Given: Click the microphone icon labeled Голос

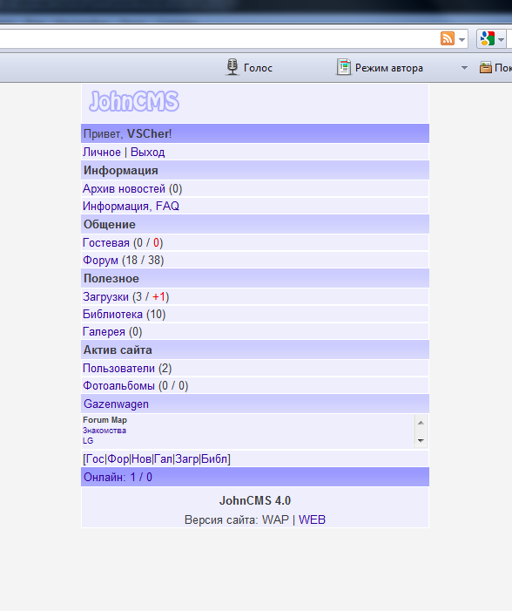Looking at the screenshot, I should 232,67.
